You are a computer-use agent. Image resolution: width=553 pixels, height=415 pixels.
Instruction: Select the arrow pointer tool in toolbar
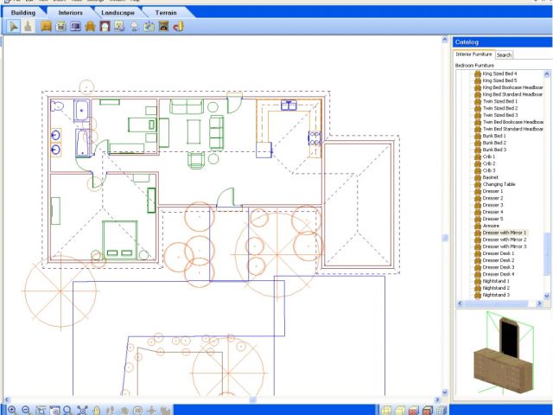(x=15, y=27)
